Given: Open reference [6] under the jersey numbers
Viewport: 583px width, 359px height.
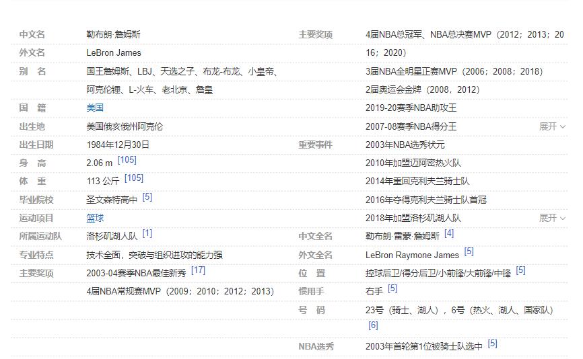Looking at the screenshot, I should coord(373,325).
